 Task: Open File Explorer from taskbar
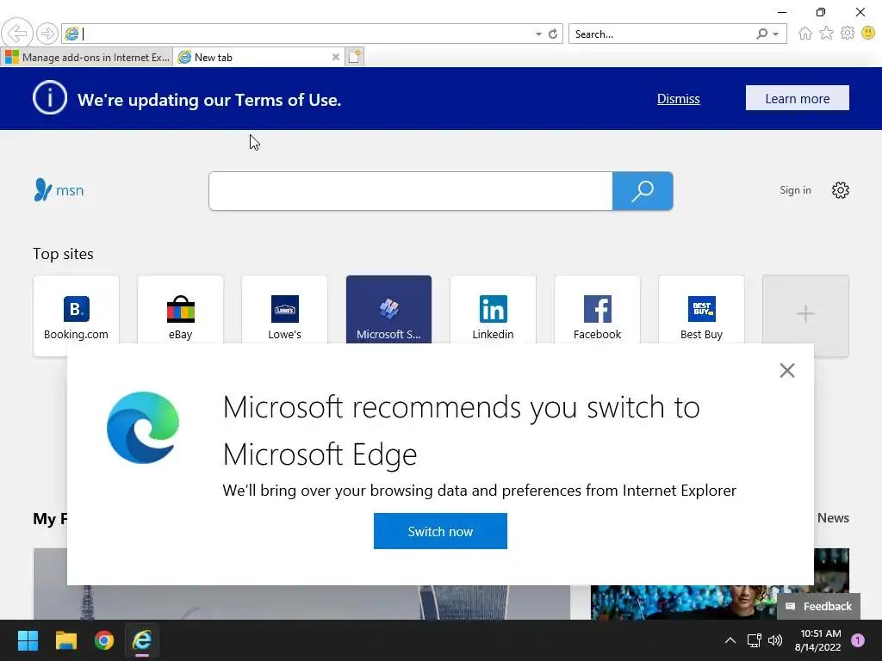[65, 640]
